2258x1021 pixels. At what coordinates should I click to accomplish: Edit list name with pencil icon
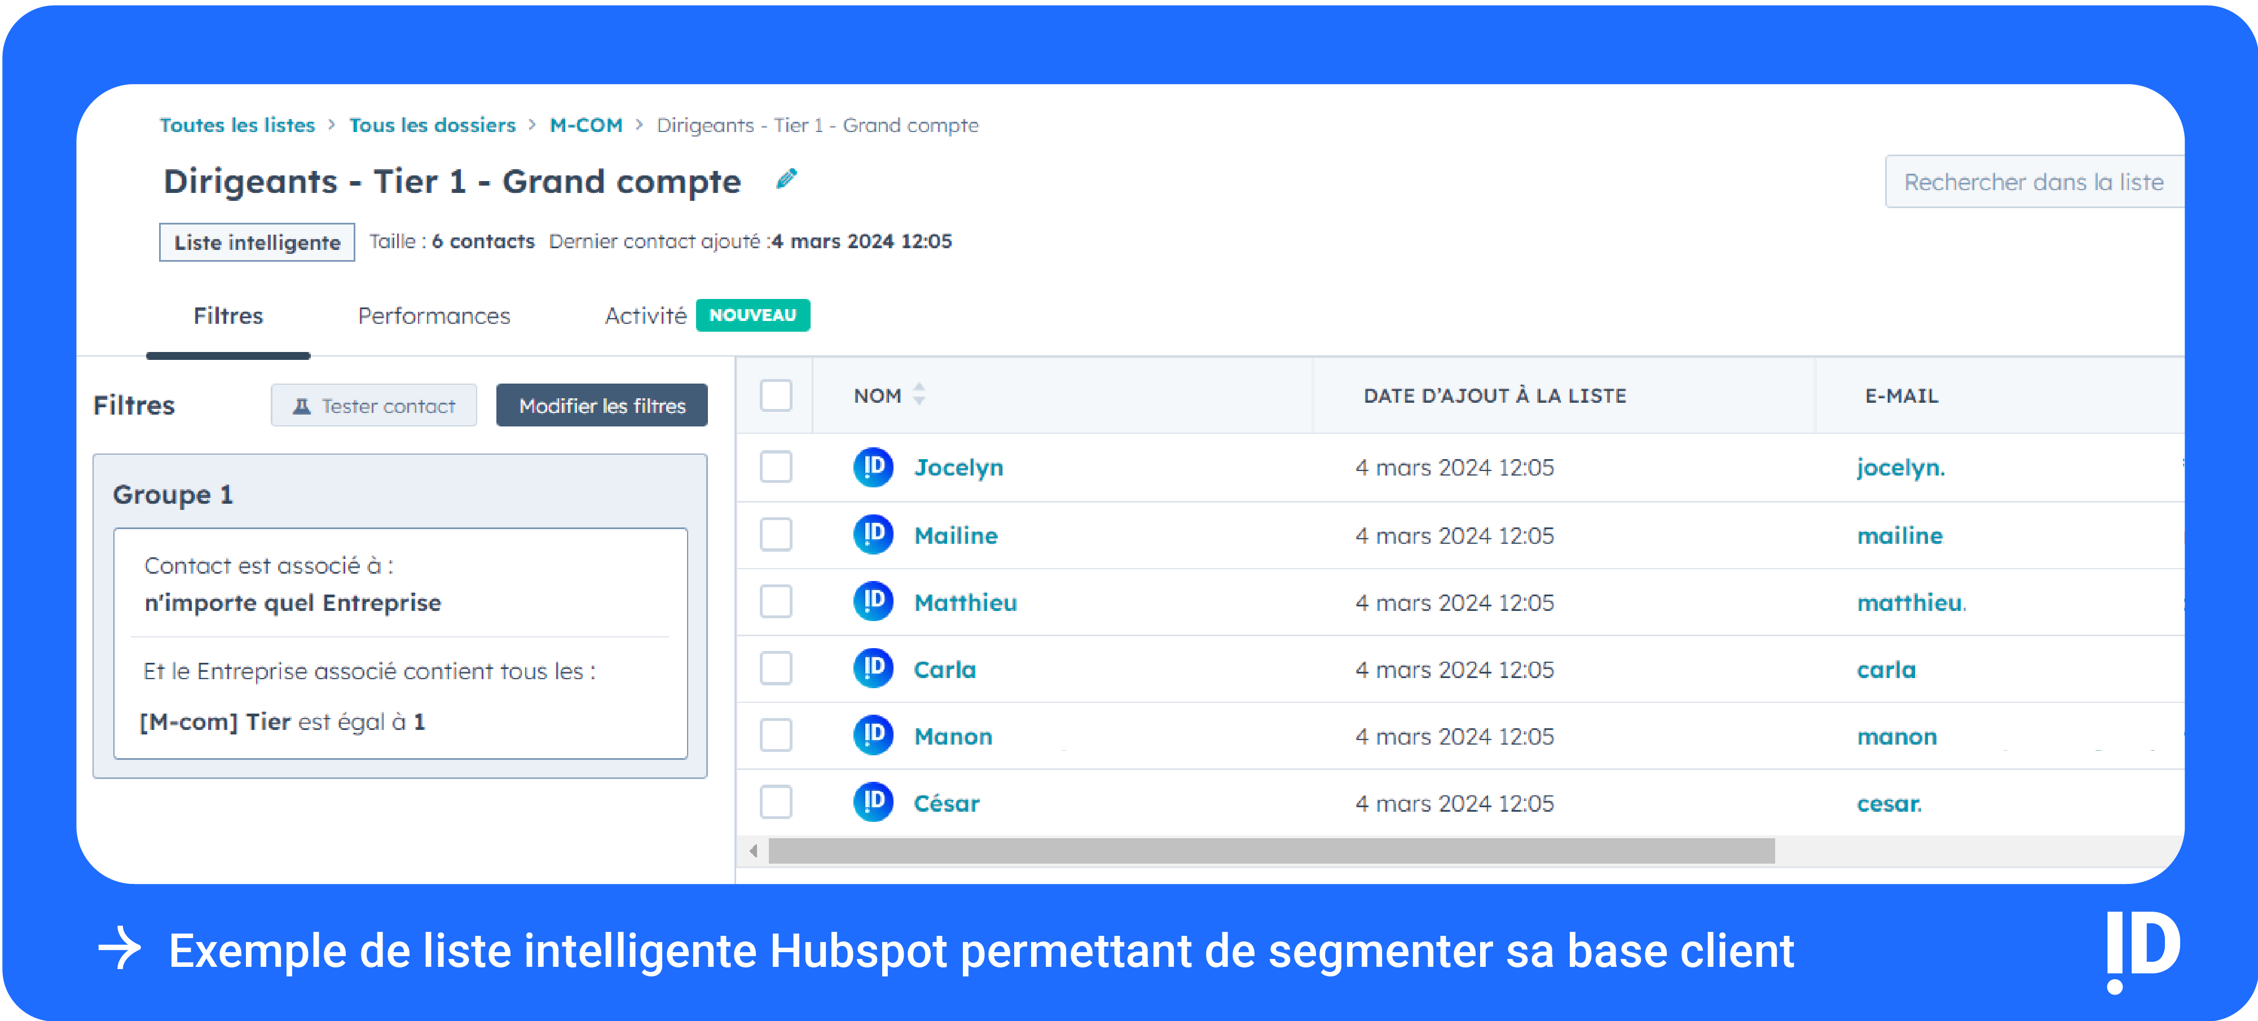(x=786, y=179)
